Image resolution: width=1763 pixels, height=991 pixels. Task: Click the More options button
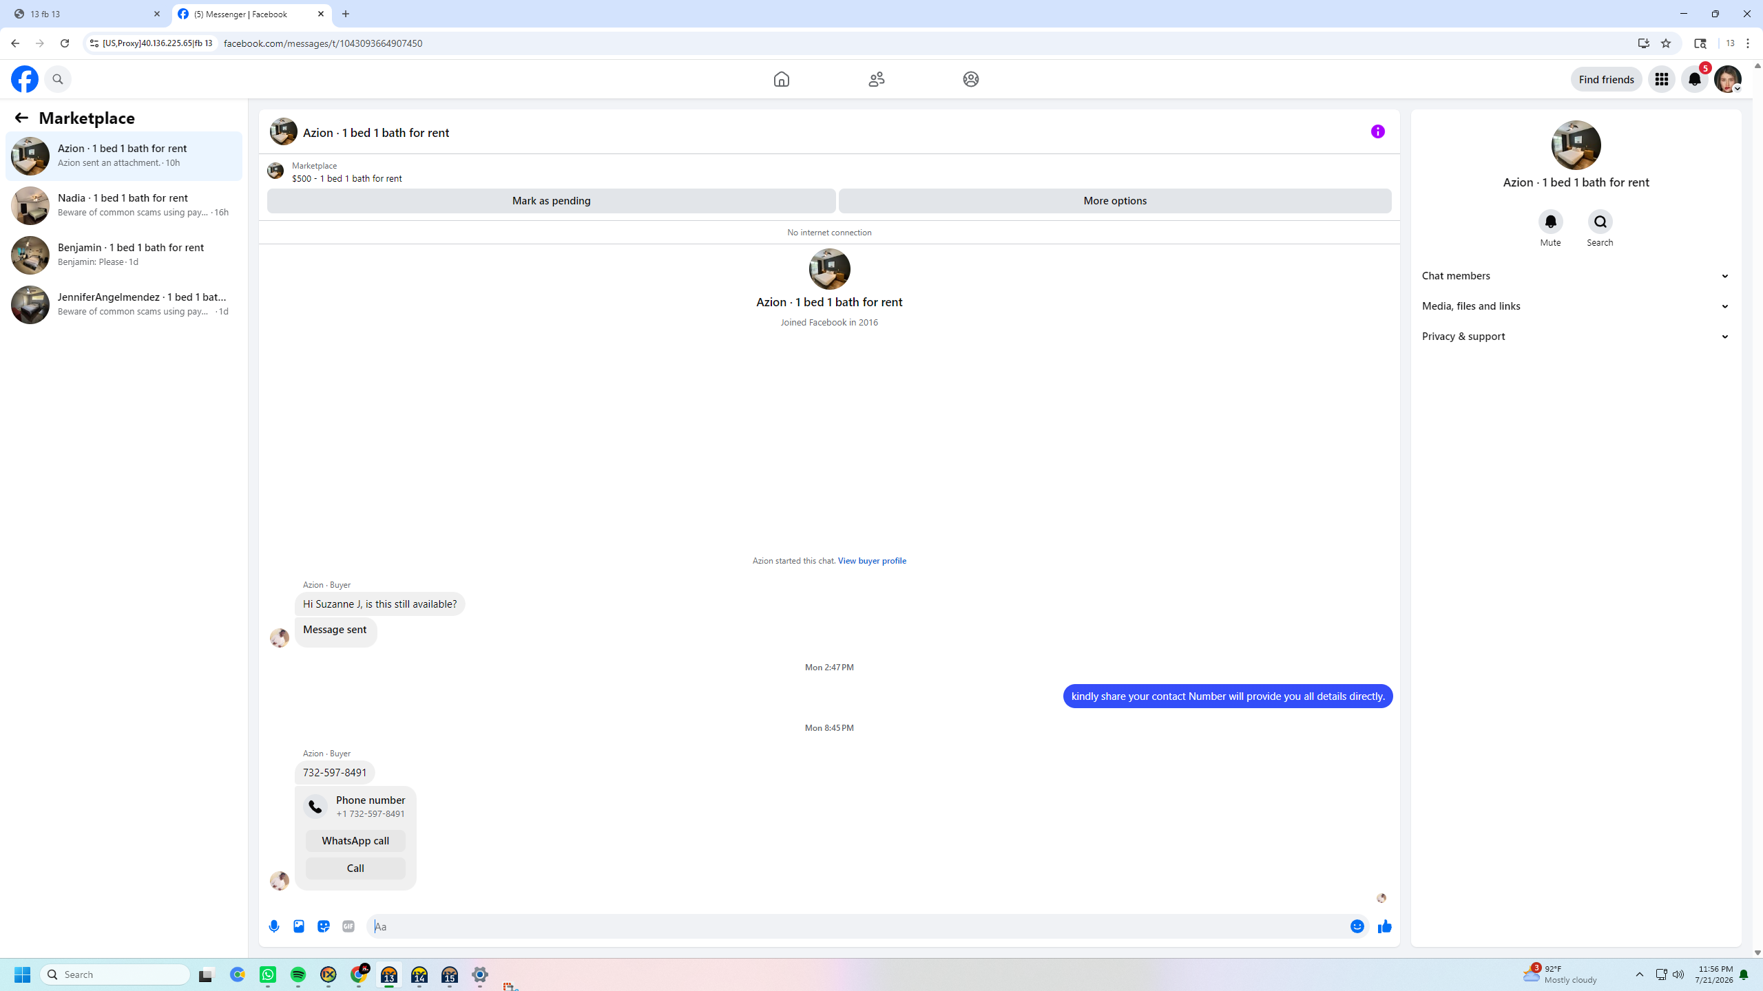click(x=1115, y=201)
